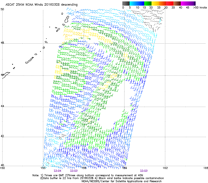This screenshot has width=208, height=183.
Task: Click the brown 35-40 knots legend swatch
Action: click(x=177, y=3)
